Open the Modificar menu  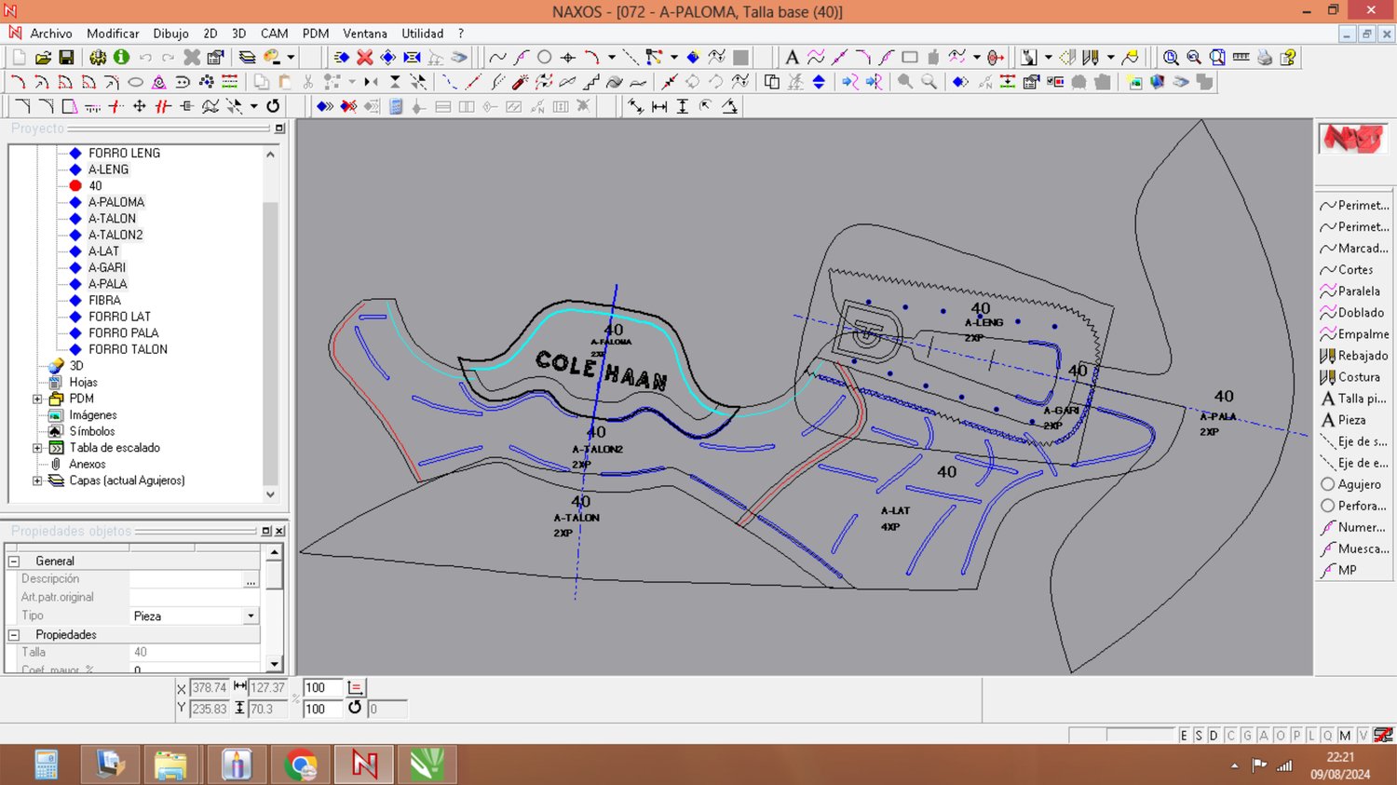[x=113, y=34]
